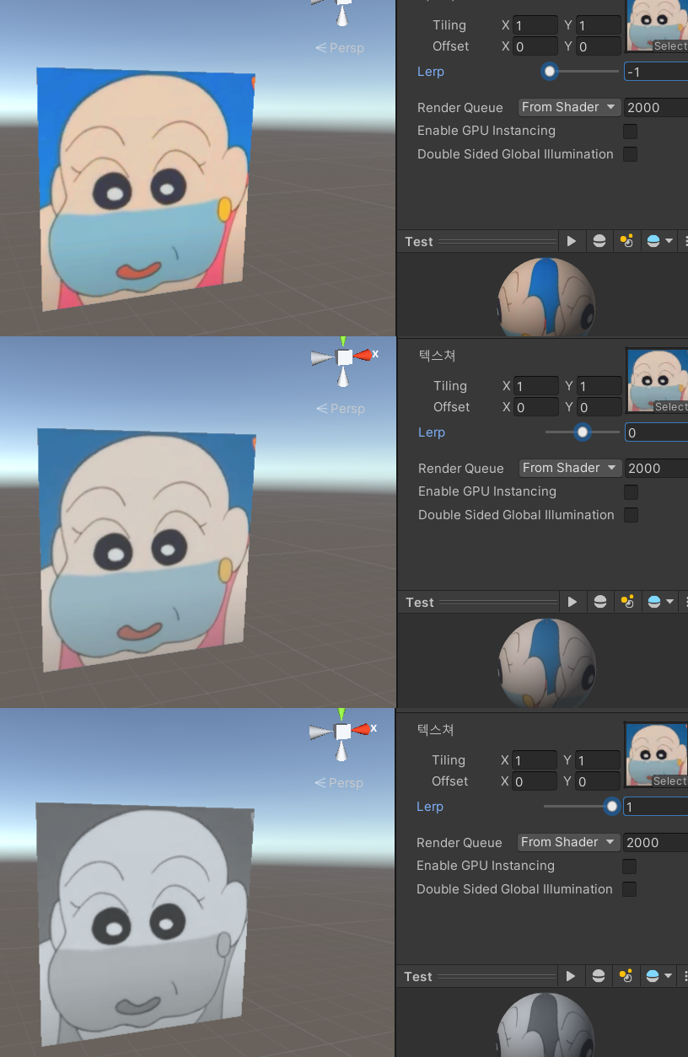The width and height of the screenshot is (688, 1057).
Task: Open preview more-options dots in Lerp 1 inspector
Action: click(x=684, y=976)
